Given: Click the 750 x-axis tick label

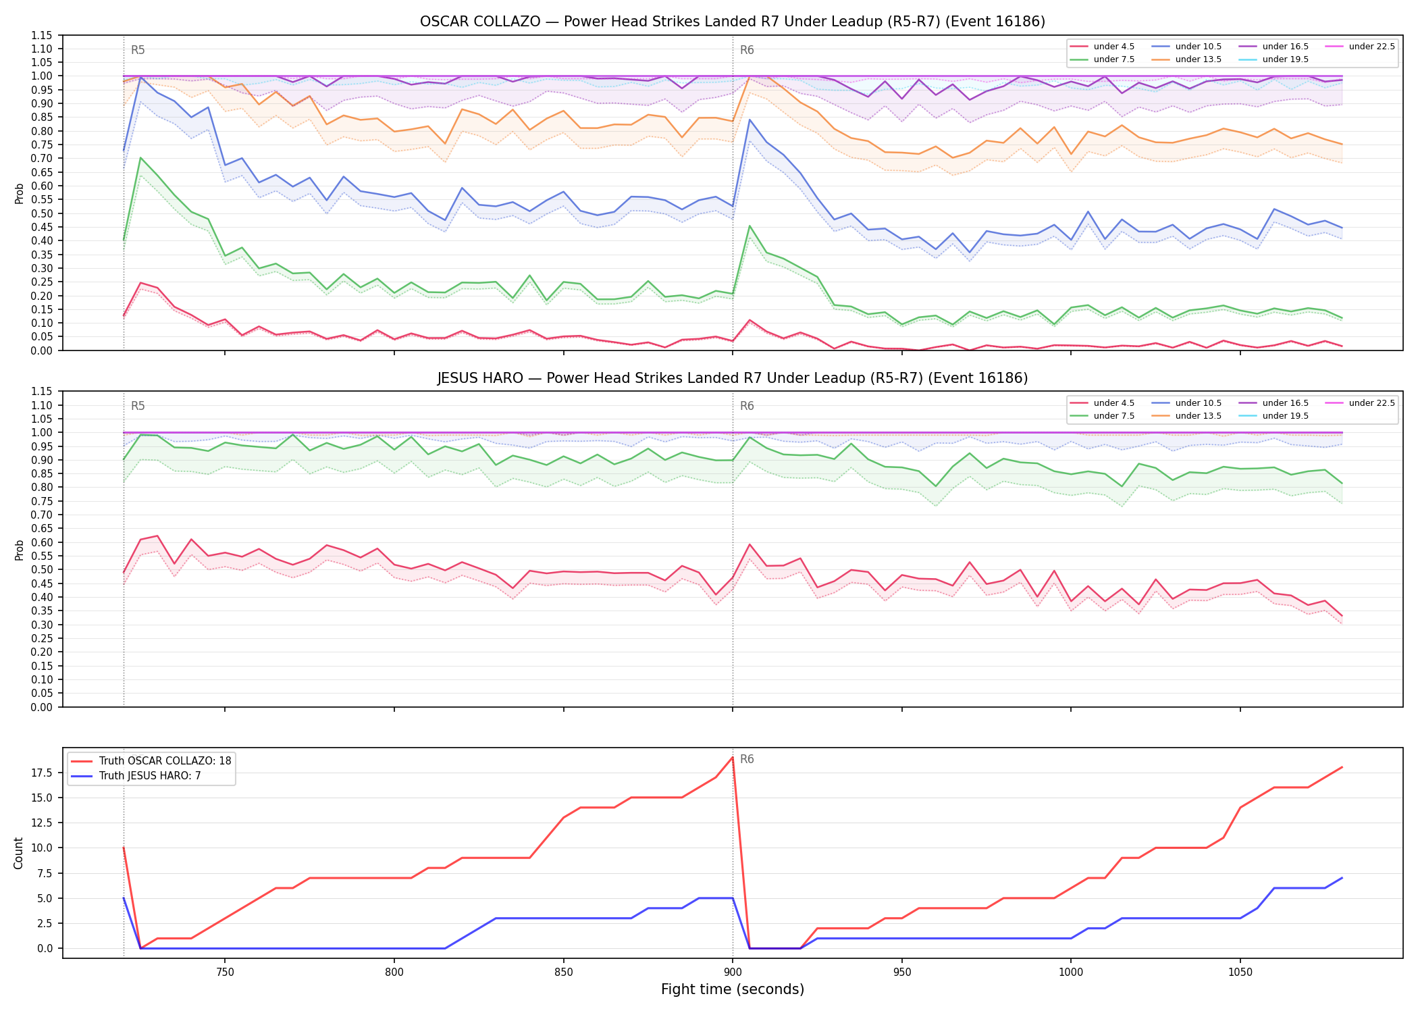Looking at the screenshot, I should pos(225,972).
